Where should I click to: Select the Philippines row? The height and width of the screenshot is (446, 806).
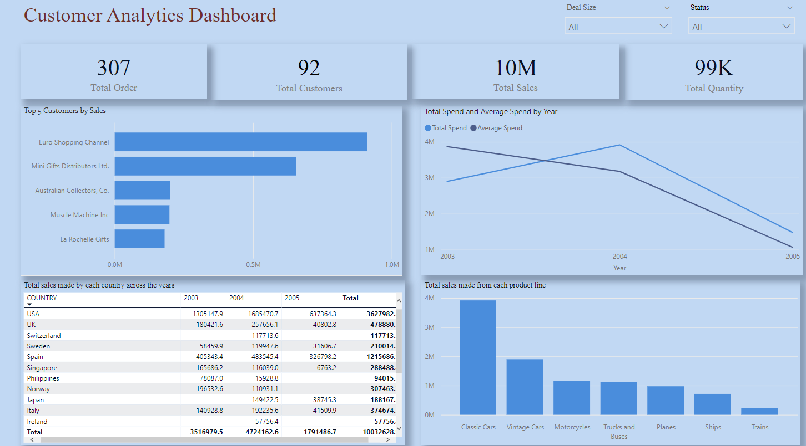210,378
